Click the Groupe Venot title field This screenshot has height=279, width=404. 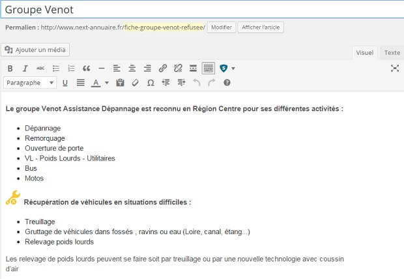click(x=202, y=10)
